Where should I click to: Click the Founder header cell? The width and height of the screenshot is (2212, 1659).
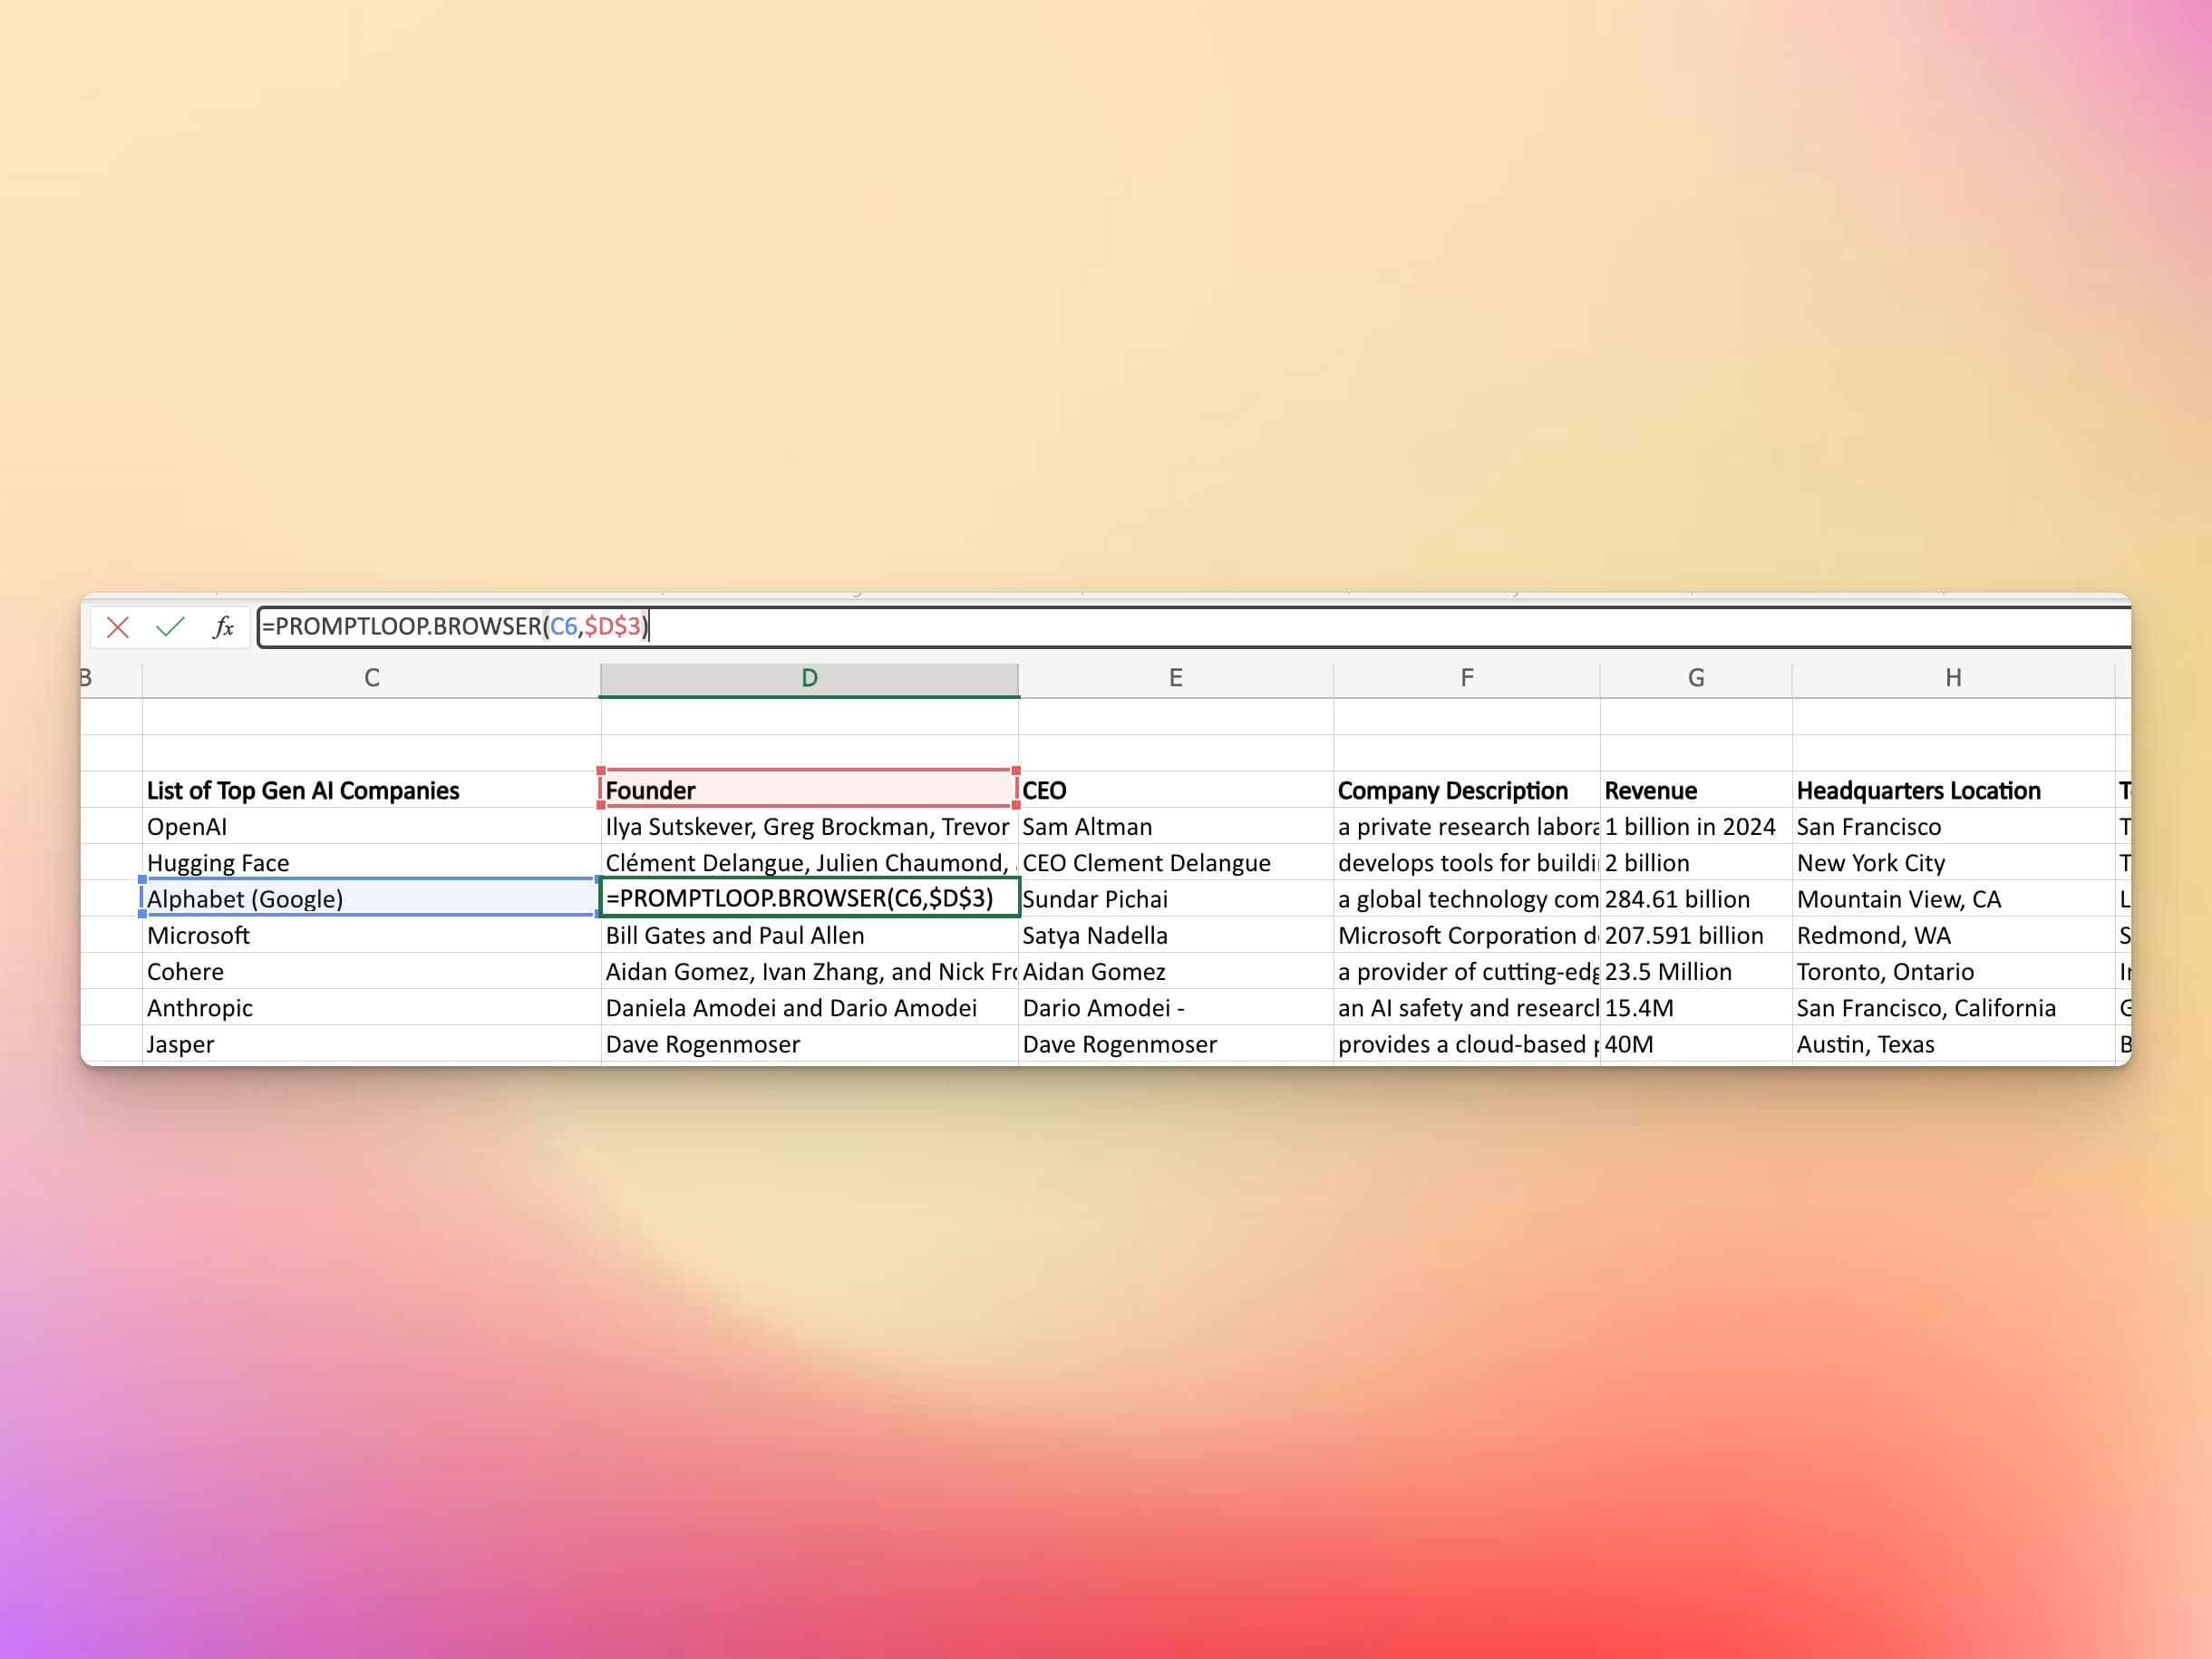pyautogui.click(x=808, y=790)
